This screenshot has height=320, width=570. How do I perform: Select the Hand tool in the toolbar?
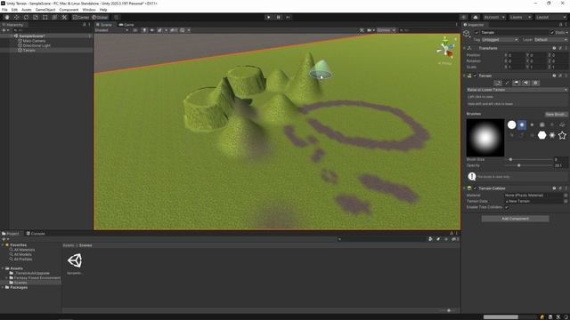pos(7,17)
